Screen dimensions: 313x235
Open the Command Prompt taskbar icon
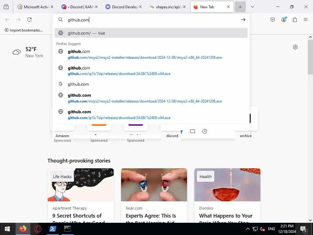[68, 229]
